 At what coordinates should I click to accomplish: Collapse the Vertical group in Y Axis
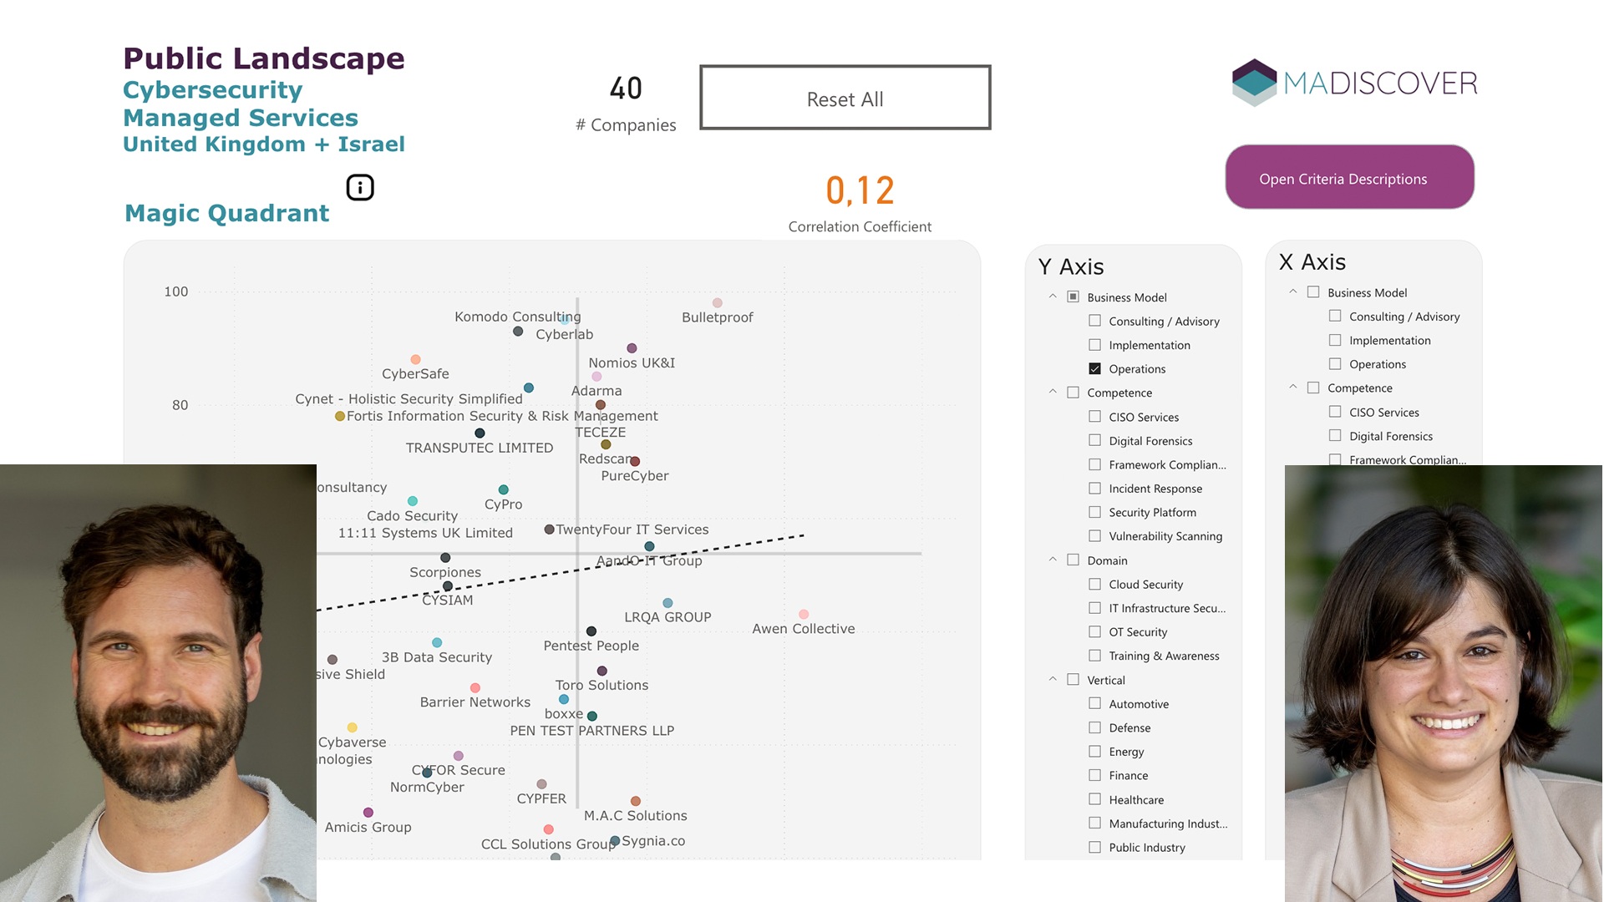click(1053, 680)
